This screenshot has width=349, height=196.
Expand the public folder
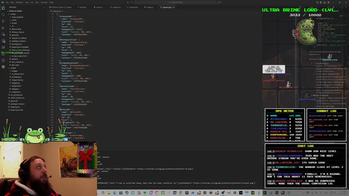point(14,20)
